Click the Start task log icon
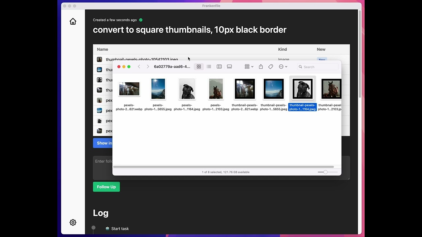Image resolution: width=422 pixels, height=237 pixels. coord(107,228)
